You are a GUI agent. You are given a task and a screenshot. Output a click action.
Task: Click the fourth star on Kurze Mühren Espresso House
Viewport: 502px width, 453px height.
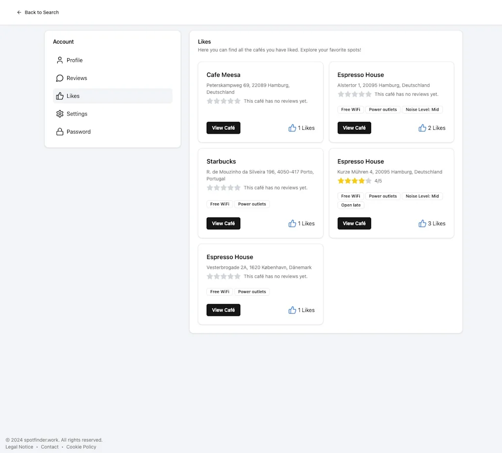click(x=361, y=181)
